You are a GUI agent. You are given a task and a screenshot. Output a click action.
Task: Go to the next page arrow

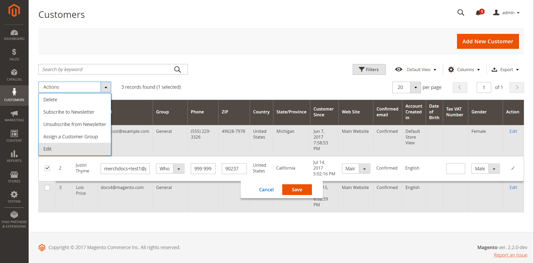pos(517,87)
